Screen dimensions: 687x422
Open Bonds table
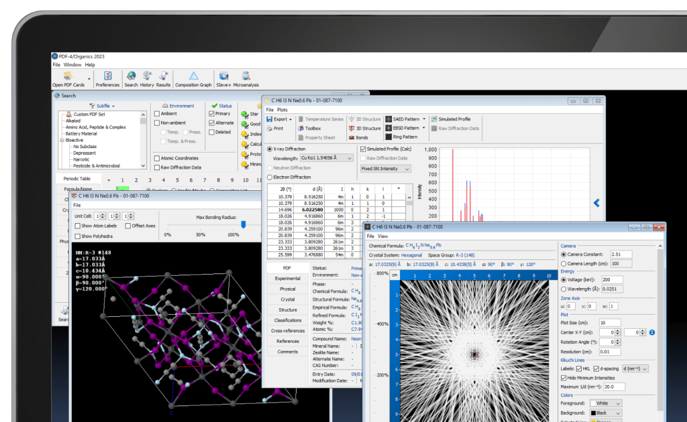point(358,138)
